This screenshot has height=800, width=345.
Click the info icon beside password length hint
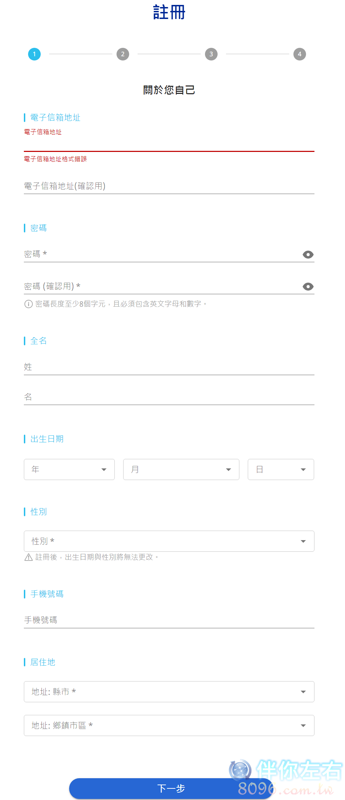click(28, 304)
